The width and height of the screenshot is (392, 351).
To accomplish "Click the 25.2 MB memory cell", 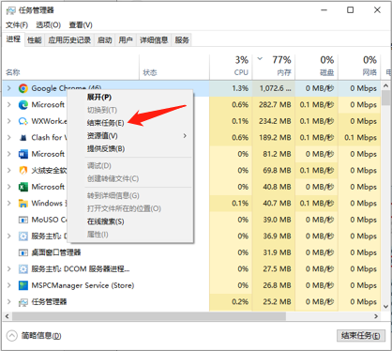I will pyautogui.click(x=274, y=302).
